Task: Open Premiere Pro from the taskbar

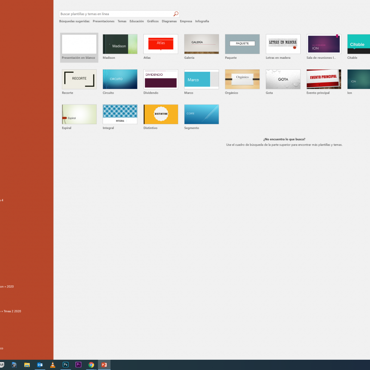Action: (78, 365)
